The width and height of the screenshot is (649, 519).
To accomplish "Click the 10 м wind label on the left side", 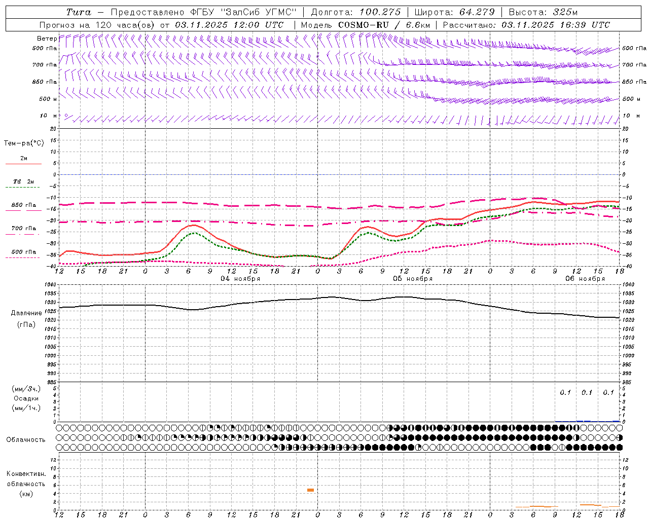I will point(49,116).
